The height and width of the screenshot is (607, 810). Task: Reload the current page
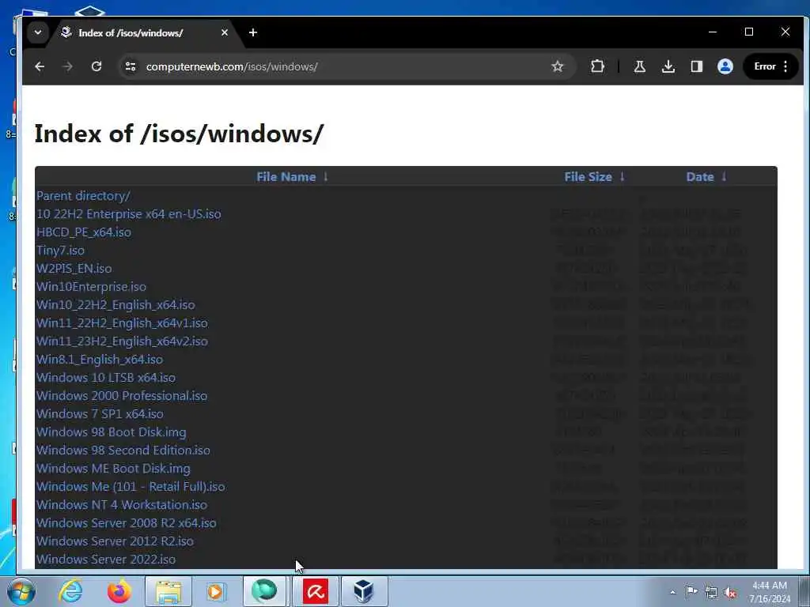pyautogui.click(x=96, y=66)
